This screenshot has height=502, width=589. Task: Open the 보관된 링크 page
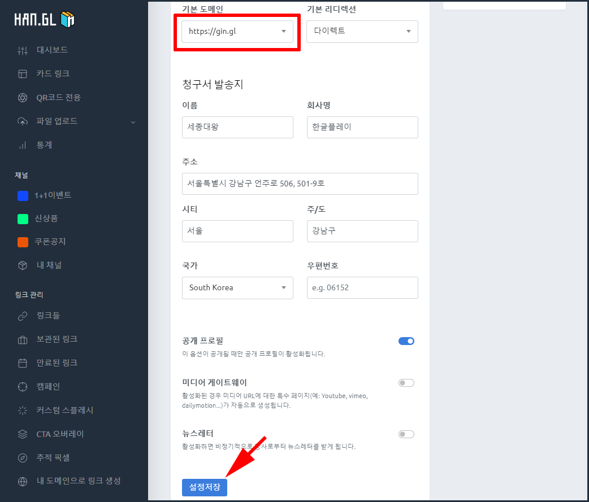pos(57,339)
